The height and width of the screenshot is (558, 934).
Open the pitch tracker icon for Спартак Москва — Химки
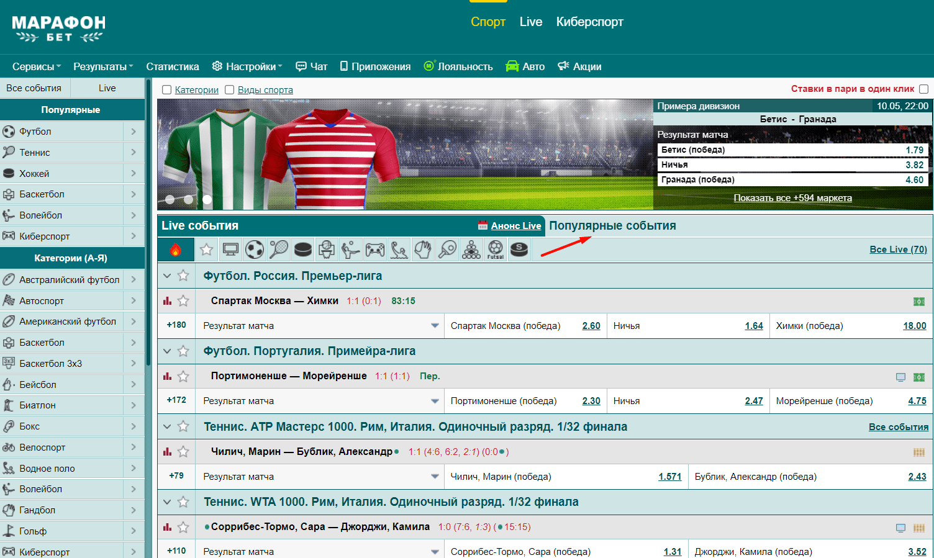point(919,302)
